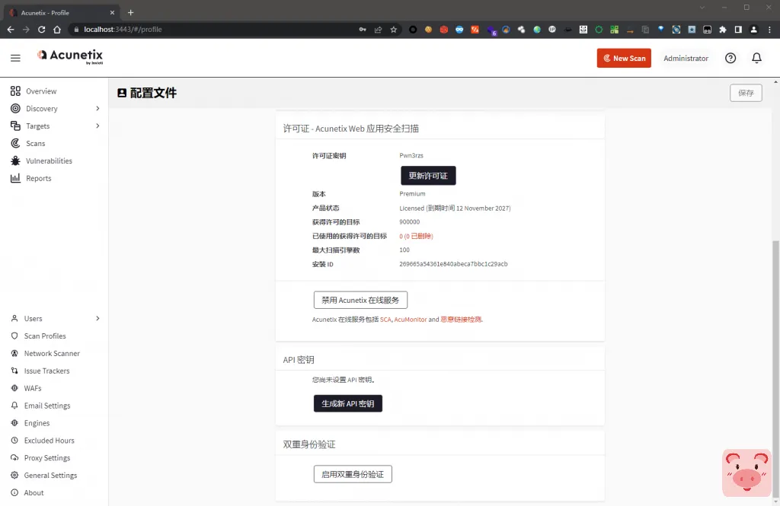Open the Scans page
Viewport: 780px width, 506px height.
point(35,143)
